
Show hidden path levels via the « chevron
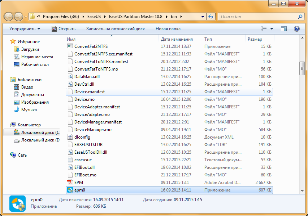pyautogui.click(x=39, y=17)
